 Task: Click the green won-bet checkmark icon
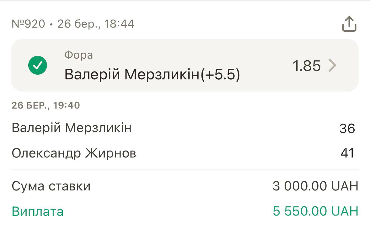tap(38, 66)
